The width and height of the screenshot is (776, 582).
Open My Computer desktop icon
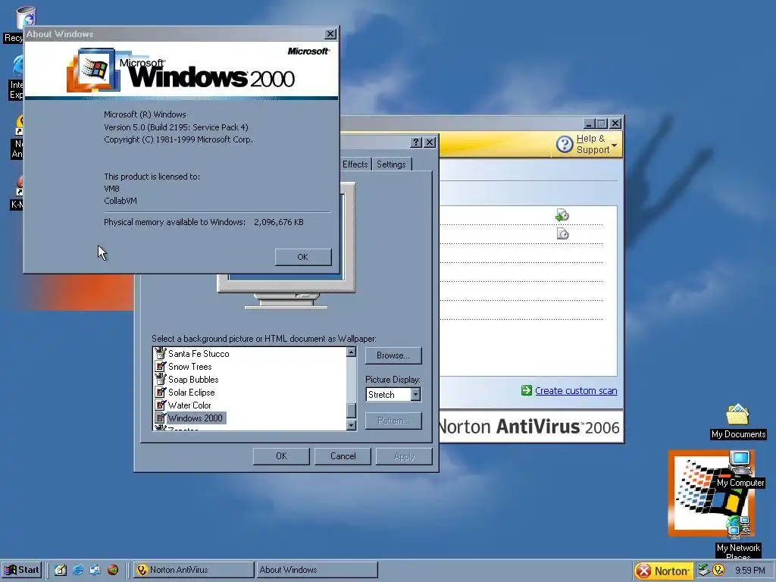click(x=740, y=469)
